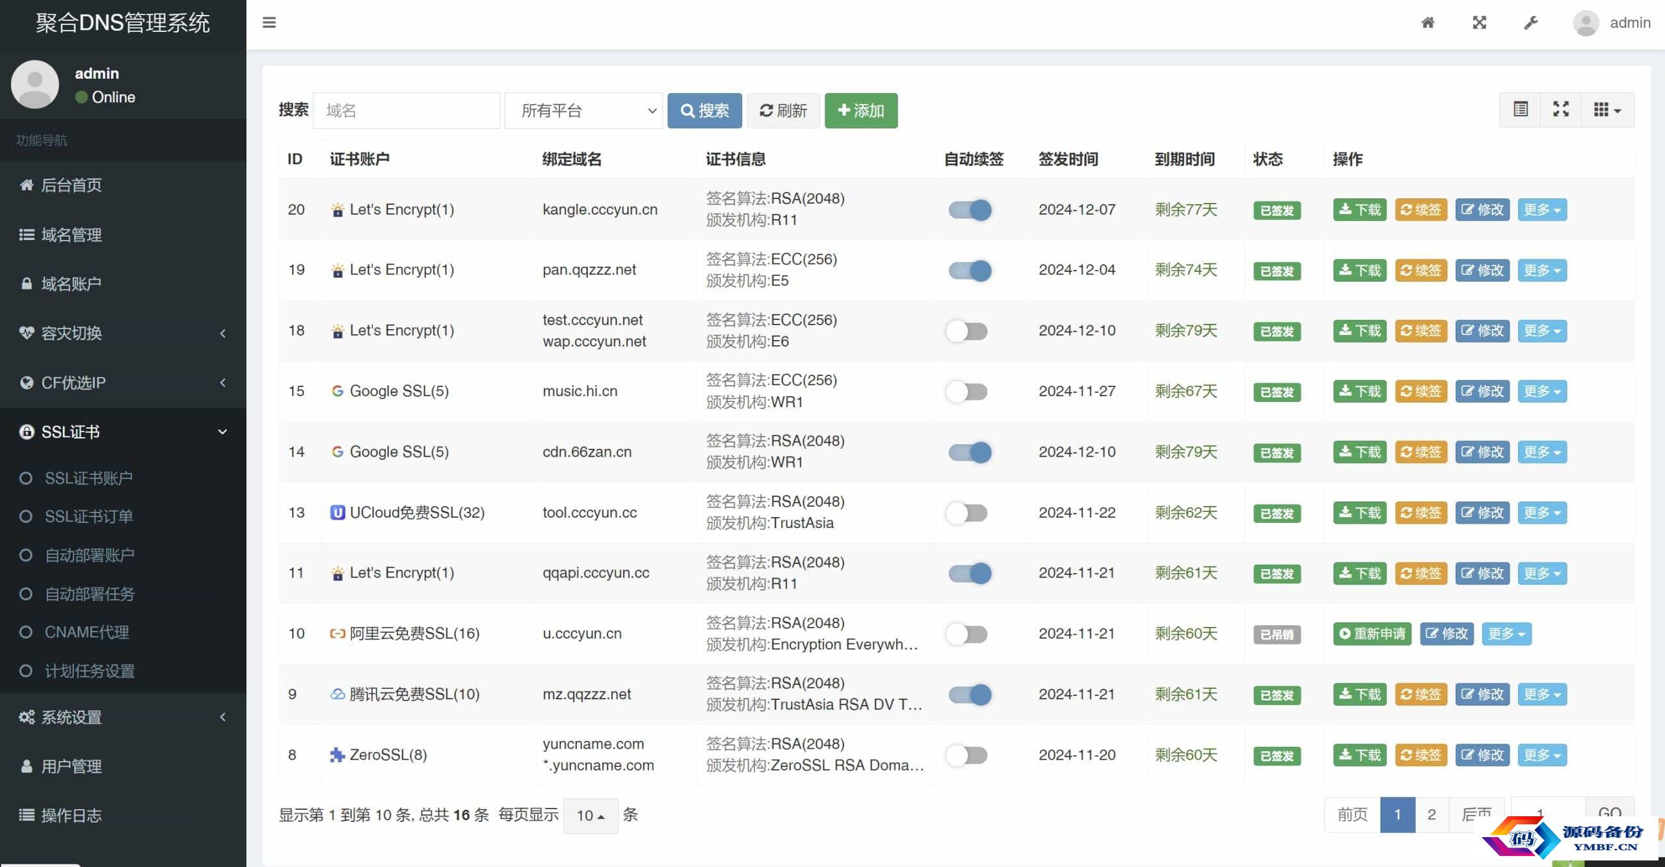Open 域名账户 in sidebar
Screen dimensions: 1665x867
pos(123,284)
